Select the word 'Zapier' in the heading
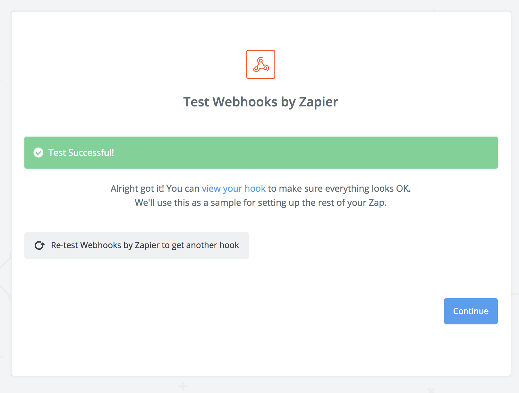This screenshot has width=519, height=393. coord(318,102)
